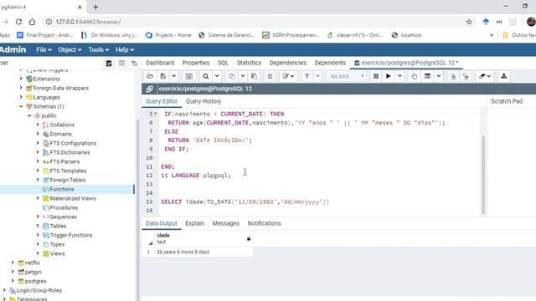Viewport: 536px width, 301px height.
Task: Save file icon in query toolbar
Action: point(163,76)
